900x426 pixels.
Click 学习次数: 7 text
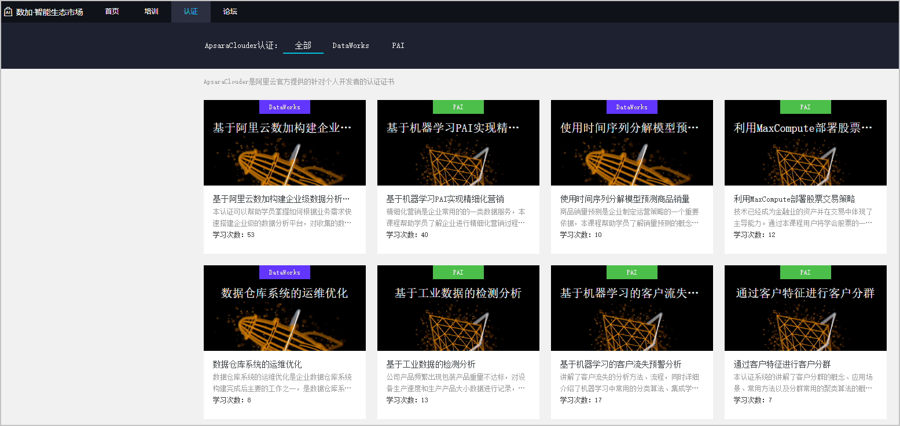[x=753, y=400]
